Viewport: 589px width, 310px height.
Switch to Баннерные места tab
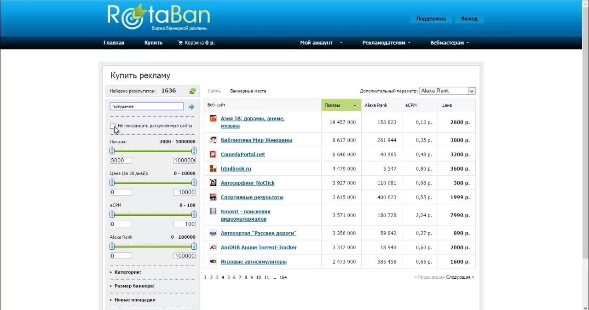(248, 91)
